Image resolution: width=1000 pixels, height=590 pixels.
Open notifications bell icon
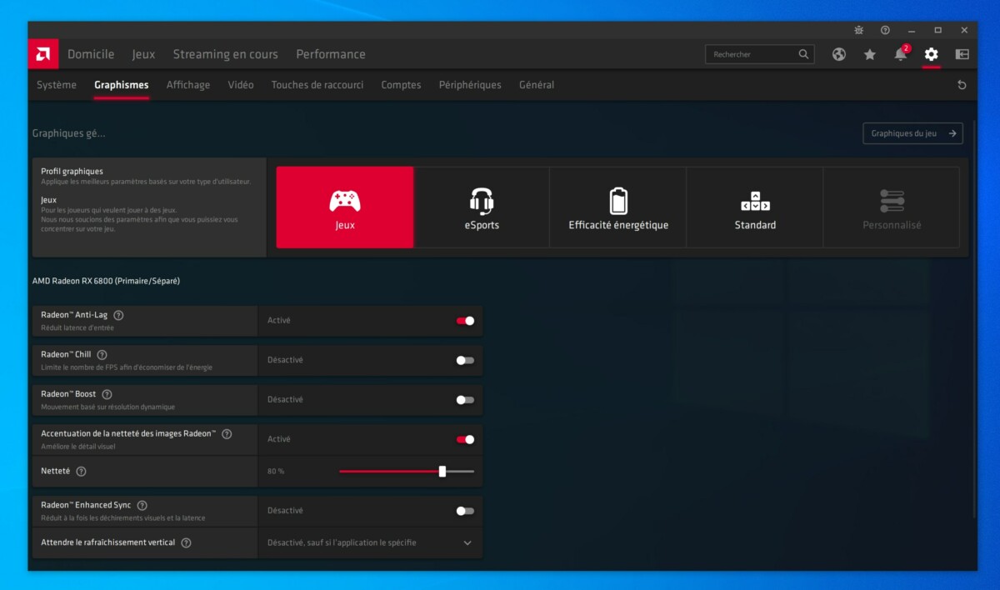coord(901,54)
